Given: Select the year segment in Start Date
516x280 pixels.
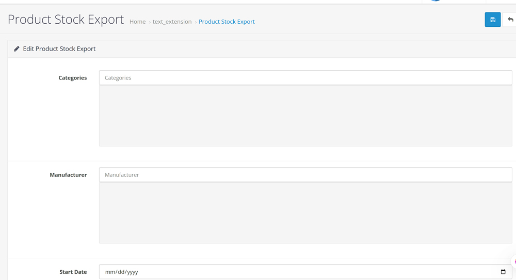Looking at the screenshot, I should tap(132, 272).
